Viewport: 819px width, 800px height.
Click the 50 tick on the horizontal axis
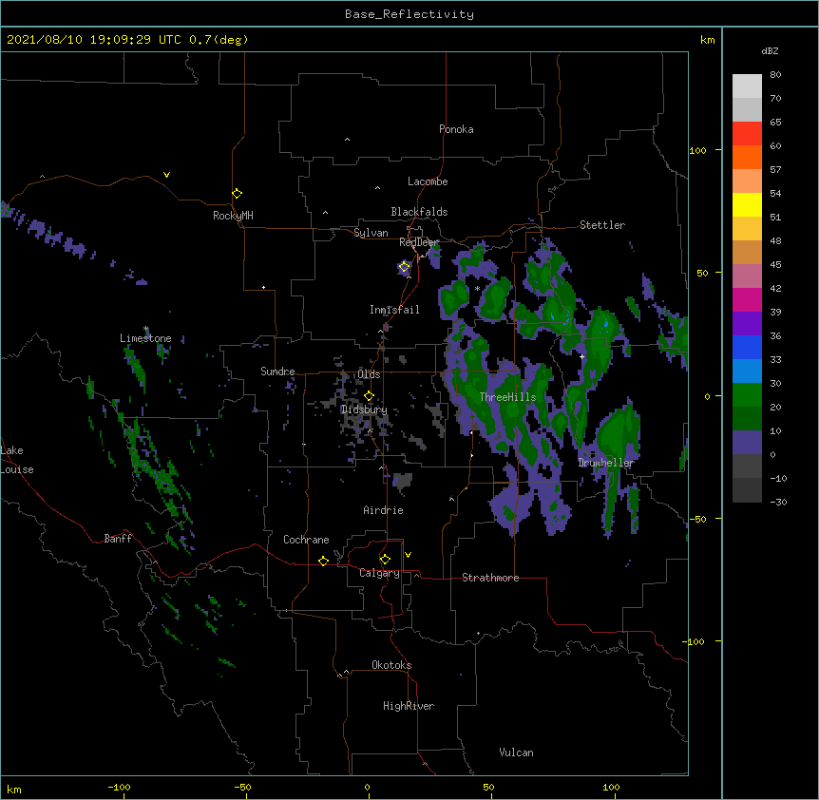click(488, 787)
